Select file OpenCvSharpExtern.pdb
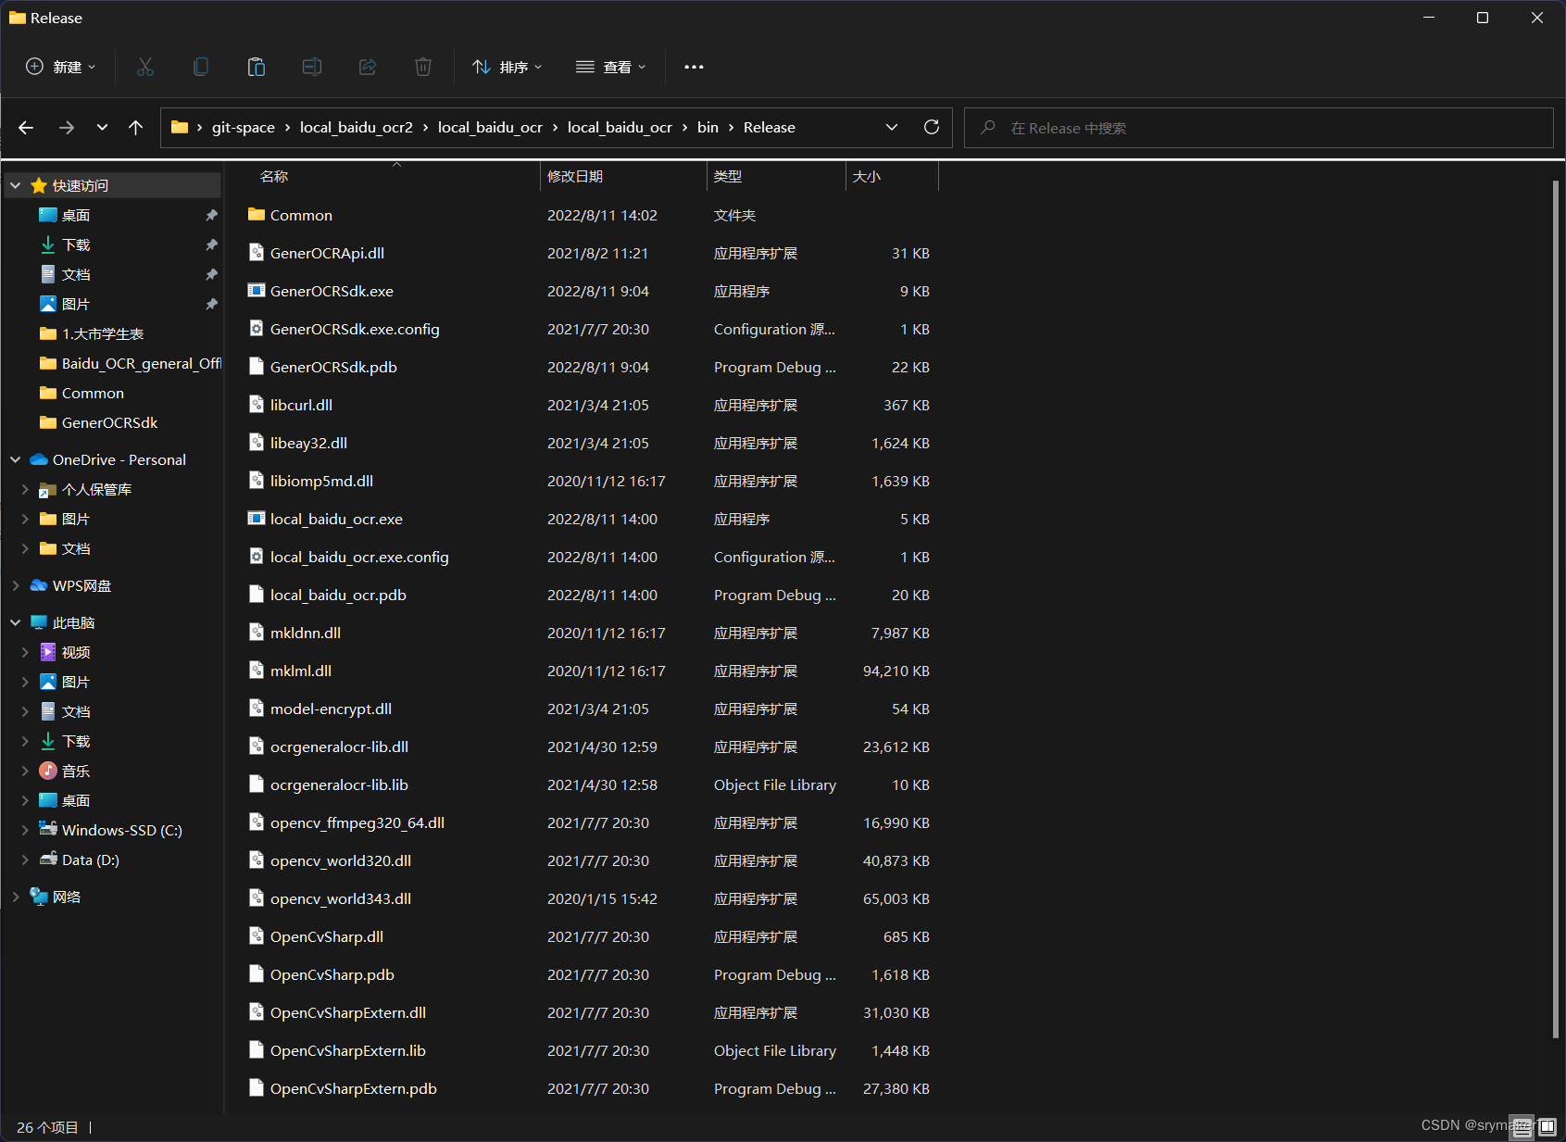This screenshot has height=1142, width=1566. pos(353,1088)
